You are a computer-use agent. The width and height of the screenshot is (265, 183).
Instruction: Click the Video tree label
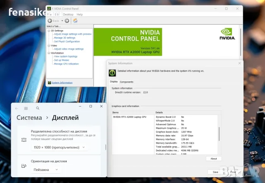point(54,45)
